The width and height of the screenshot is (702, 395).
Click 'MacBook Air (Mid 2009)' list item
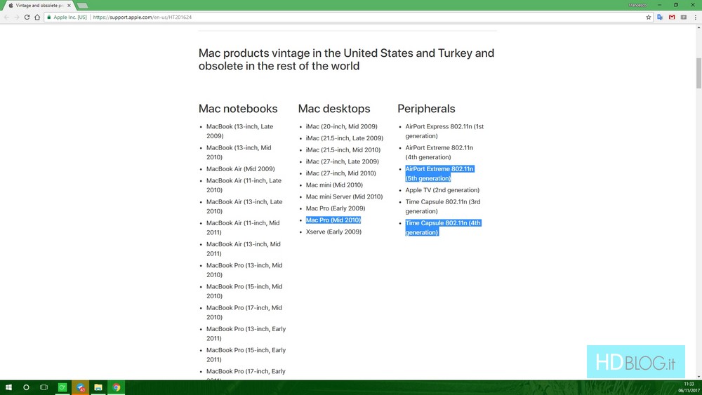click(x=240, y=168)
